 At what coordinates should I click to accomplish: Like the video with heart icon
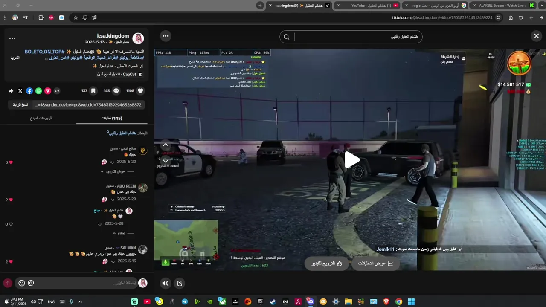point(140,91)
